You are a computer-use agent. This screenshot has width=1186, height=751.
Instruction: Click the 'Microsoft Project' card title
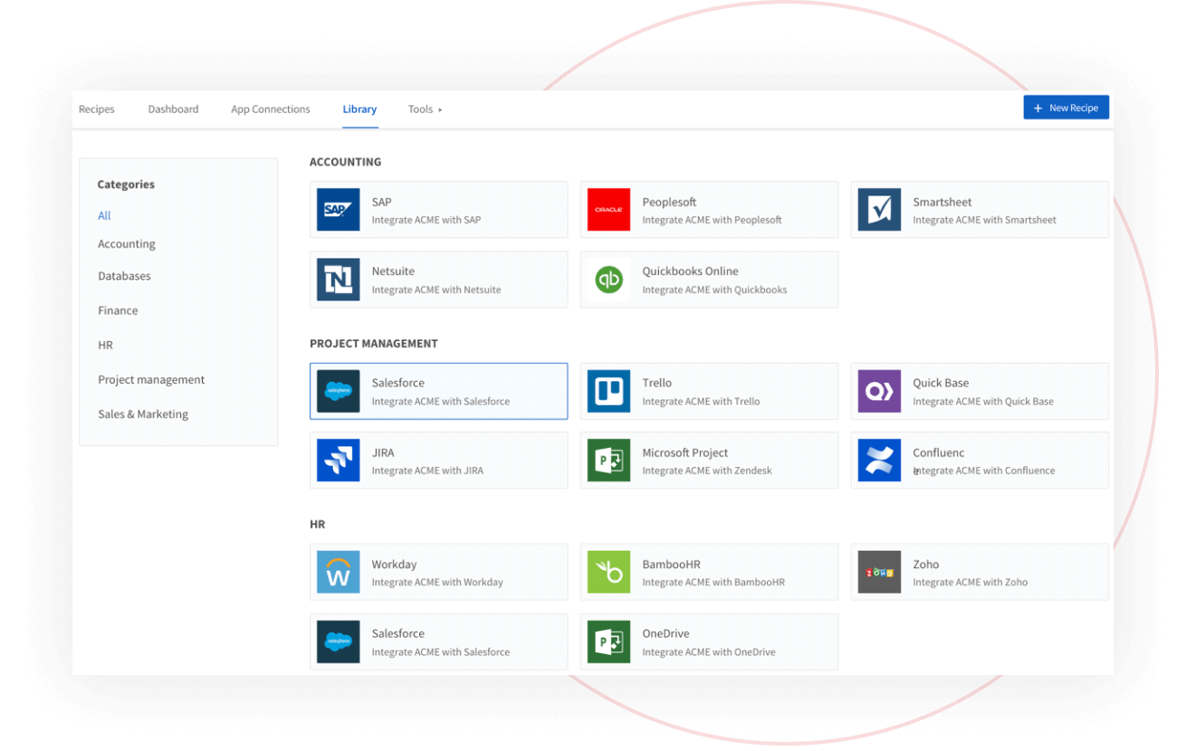(x=685, y=452)
